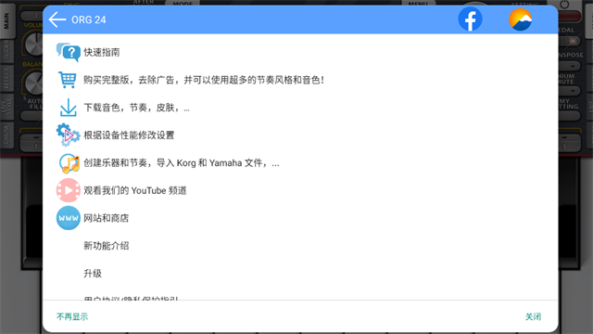Click the pink YouTube play icon
The height and width of the screenshot is (334, 593).
point(68,190)
